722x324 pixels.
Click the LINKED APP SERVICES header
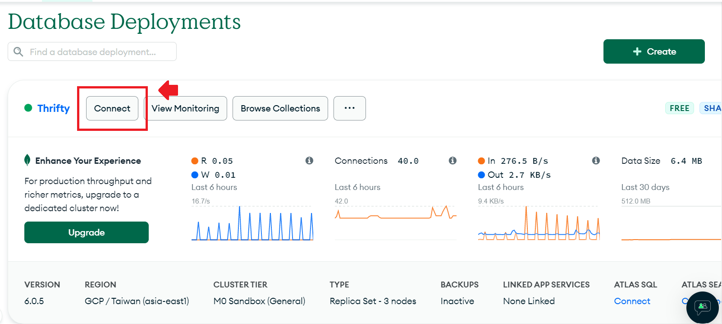(x=546, y=285)
